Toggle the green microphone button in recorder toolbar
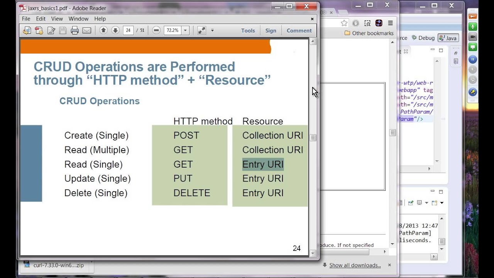The width and height of the screenshot is (494, 278). point(473,27)
